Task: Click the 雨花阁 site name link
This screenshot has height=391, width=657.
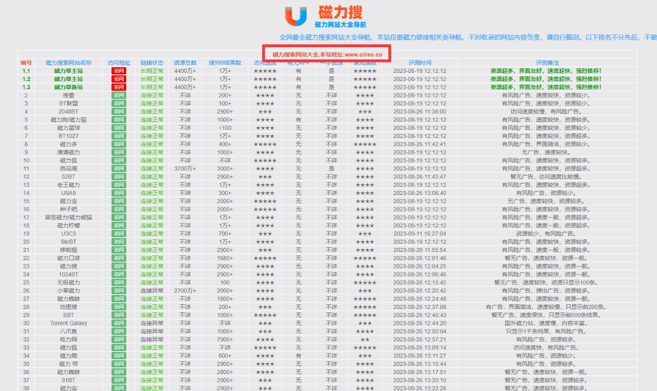Action: (x=67, y=168)
